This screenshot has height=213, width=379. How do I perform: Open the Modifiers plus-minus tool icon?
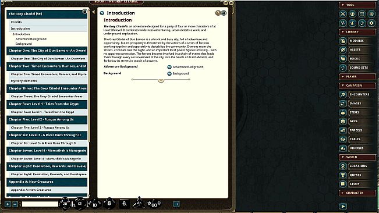click(343, 23)
